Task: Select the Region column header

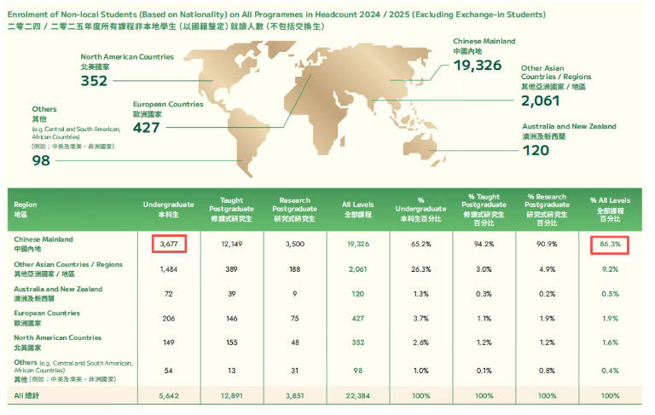Action: tap(26, 209)
